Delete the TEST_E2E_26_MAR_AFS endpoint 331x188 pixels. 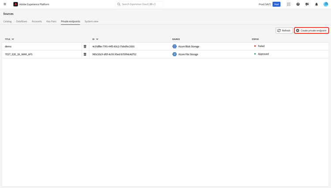tap(85, 54)
